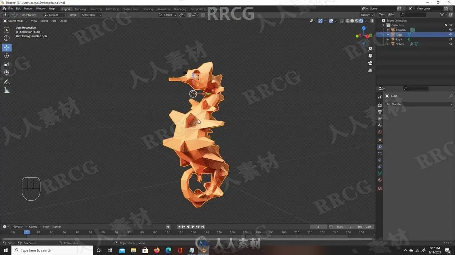Viewport: 455px width, 255px height.
Task: Select the Measure tool
Action: coord(7,90)
